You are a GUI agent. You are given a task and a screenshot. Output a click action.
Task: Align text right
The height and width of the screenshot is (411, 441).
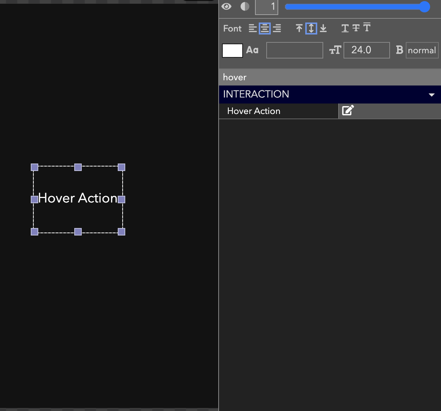[x=277, y=28]
